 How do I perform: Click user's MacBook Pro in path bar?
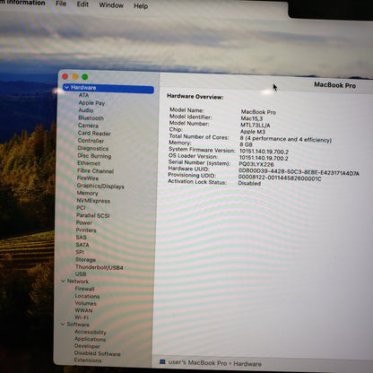(x=197, y=362)
